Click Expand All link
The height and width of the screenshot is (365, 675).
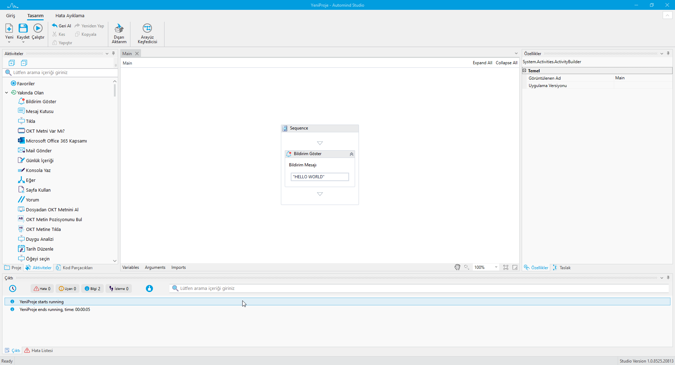(x=482, y=63)
